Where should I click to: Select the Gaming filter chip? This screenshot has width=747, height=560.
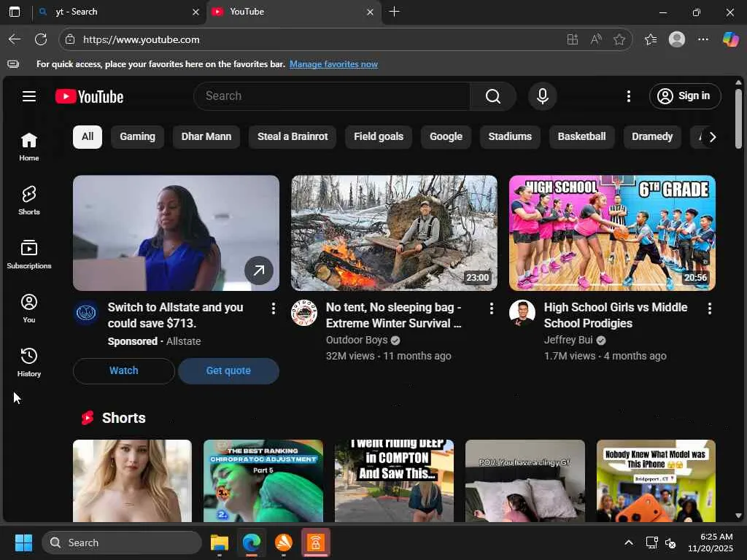tap(137, 137)
